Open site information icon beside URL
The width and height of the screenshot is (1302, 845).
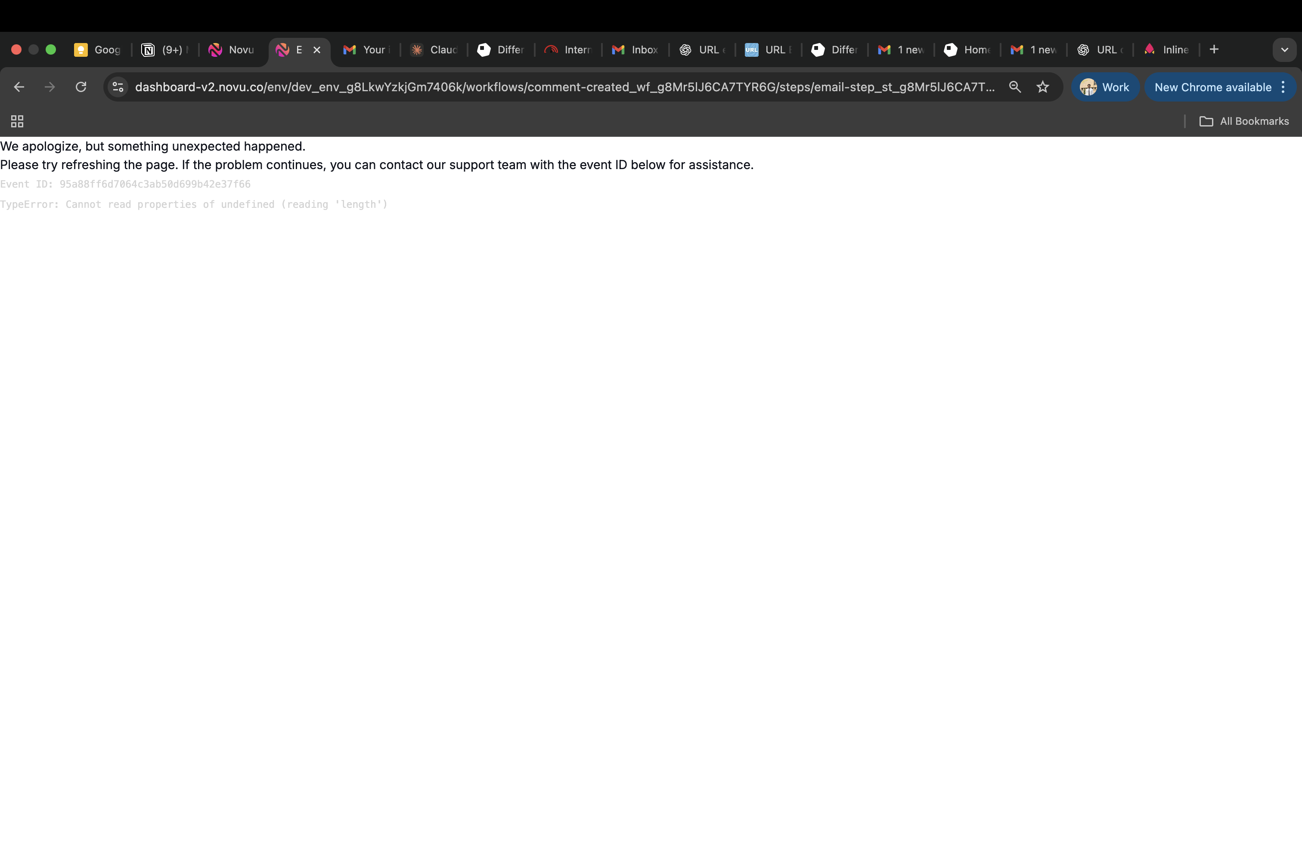118,87
